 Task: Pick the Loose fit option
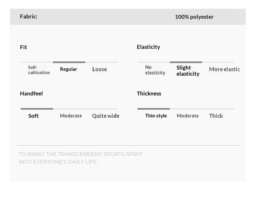point(99,69)
